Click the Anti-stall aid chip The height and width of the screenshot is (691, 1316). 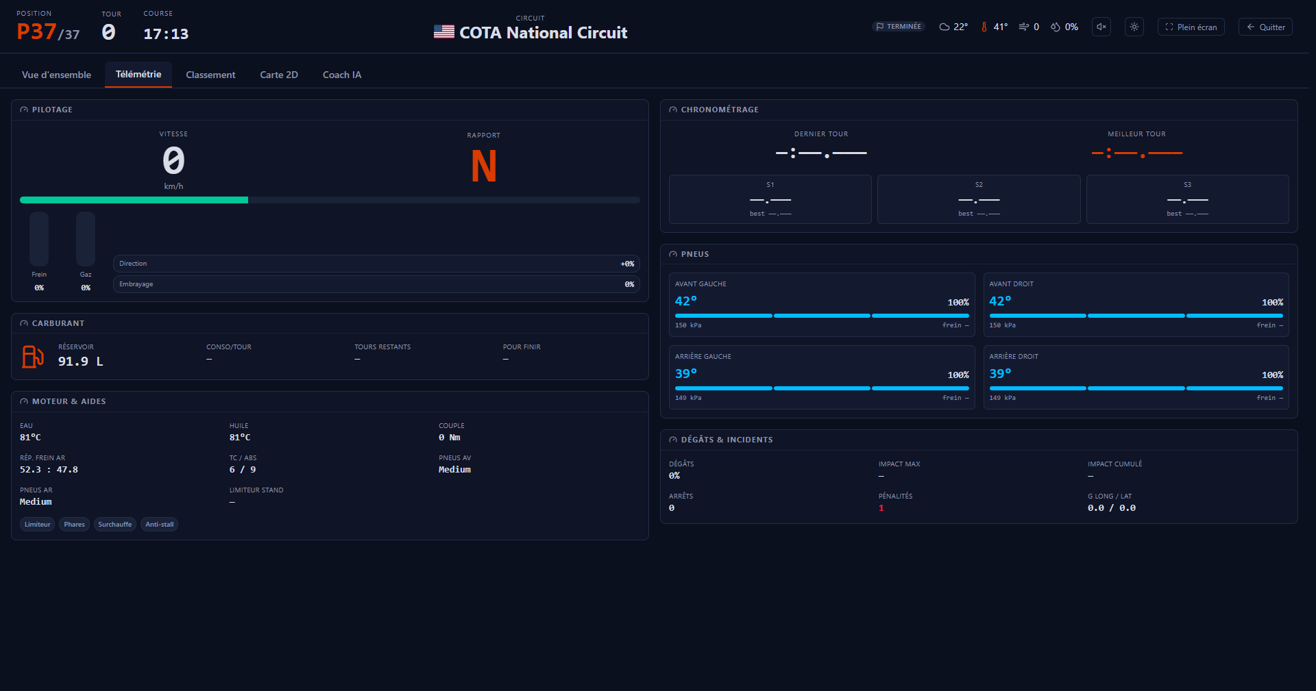[x=159, y=525]
